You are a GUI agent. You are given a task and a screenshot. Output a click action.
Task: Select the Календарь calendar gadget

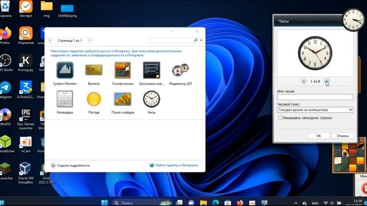(65, 102)
